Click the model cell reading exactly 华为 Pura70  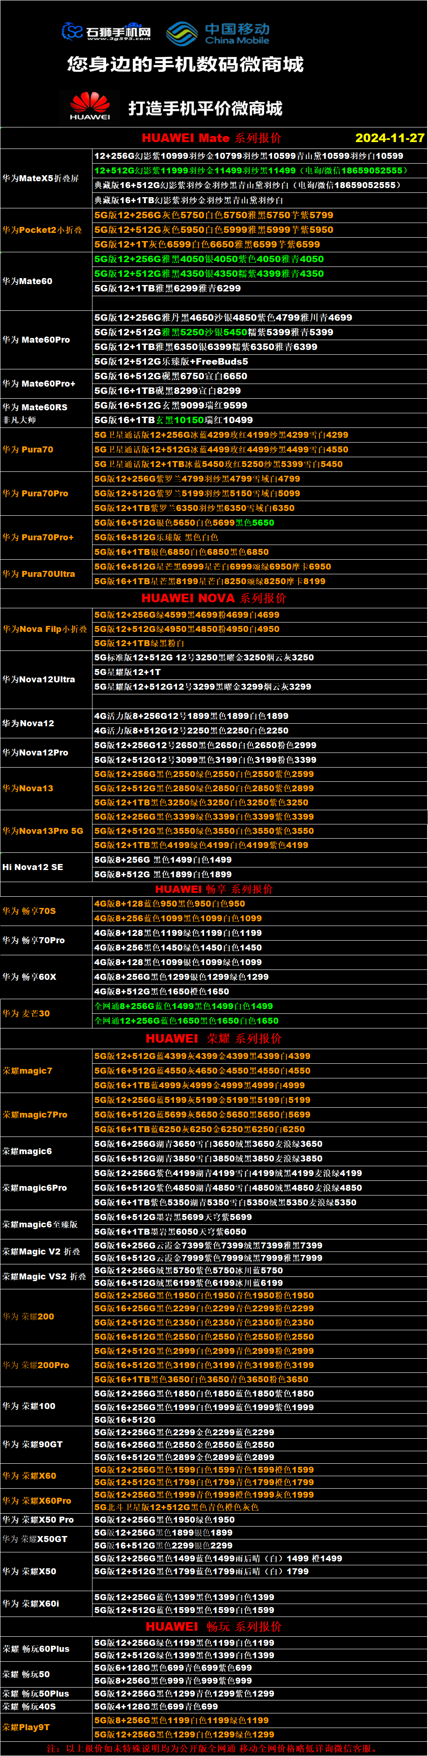(x=46, y=449)
